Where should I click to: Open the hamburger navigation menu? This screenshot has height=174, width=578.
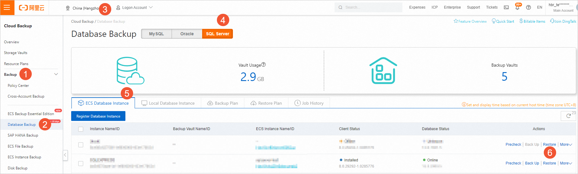click(x=7, y=7)
